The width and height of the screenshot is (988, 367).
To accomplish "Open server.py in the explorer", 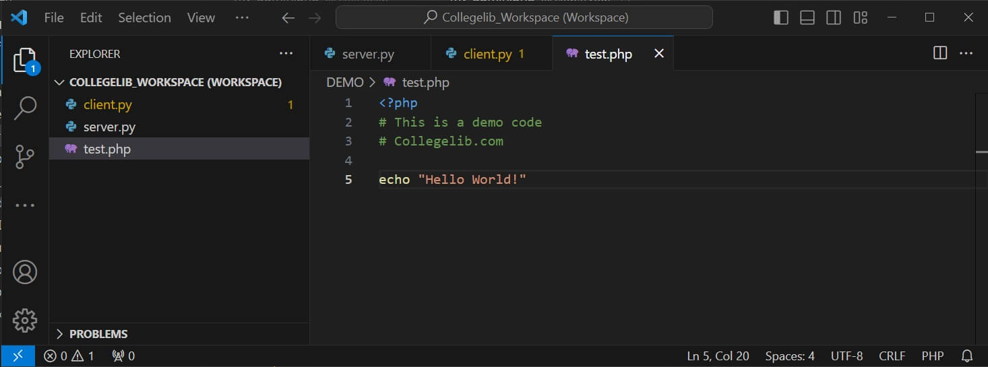I will coord(179,127).
